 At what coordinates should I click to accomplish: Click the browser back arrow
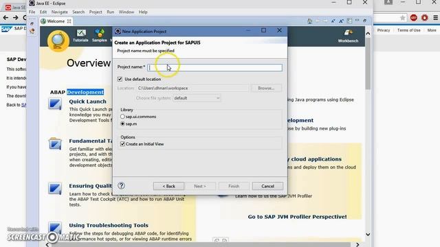click(x=5, y=18)
